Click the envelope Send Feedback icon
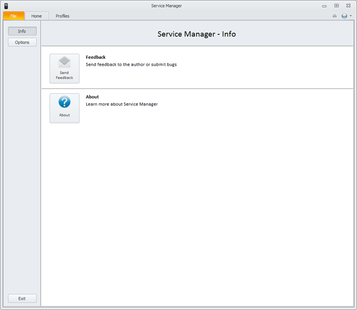 64,62
